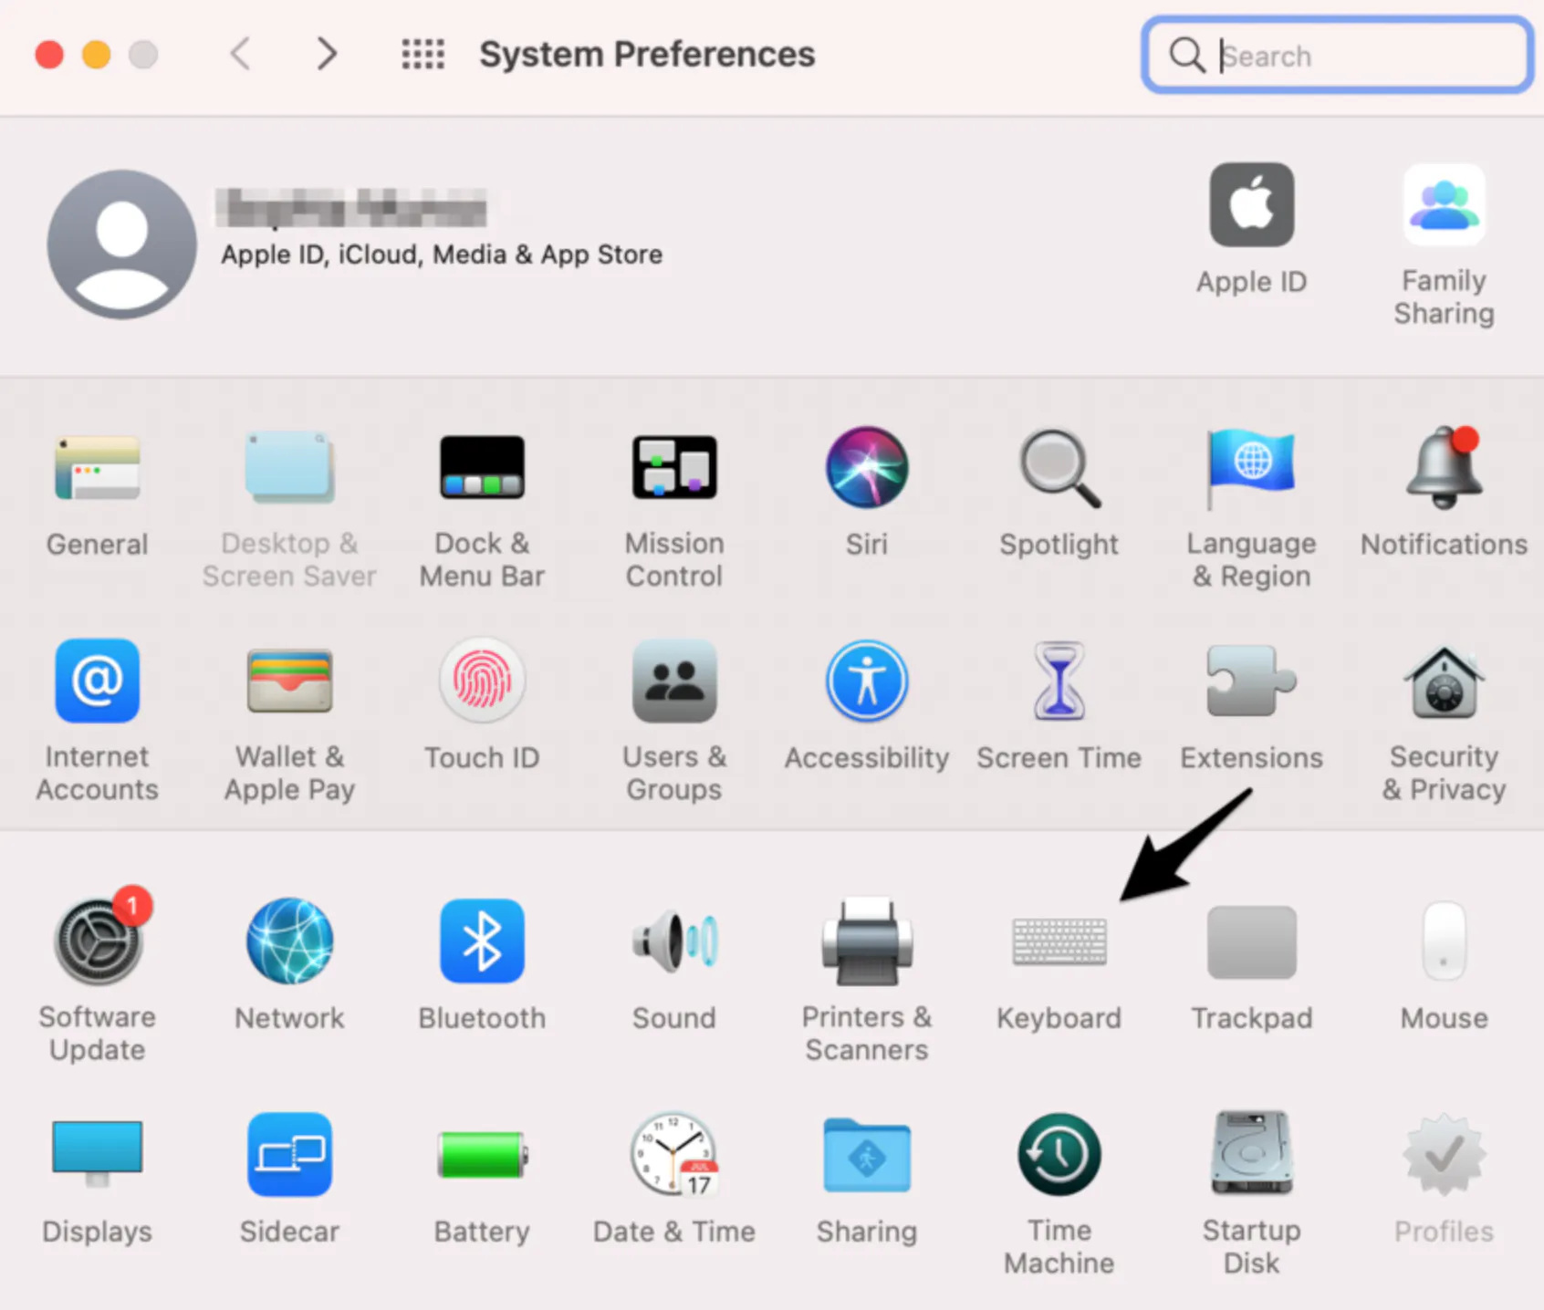Open Printers & Scanners
The width and height of the screenshot is (1544, 1310).
pos(867,941)
